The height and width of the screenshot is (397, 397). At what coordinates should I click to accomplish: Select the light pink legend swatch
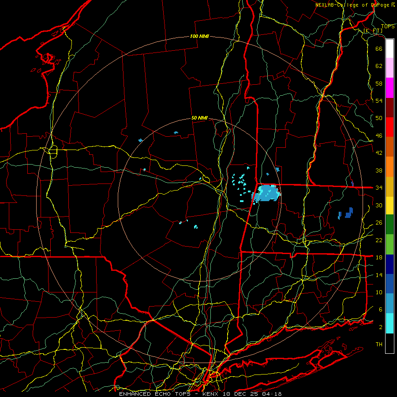point(390,68)
